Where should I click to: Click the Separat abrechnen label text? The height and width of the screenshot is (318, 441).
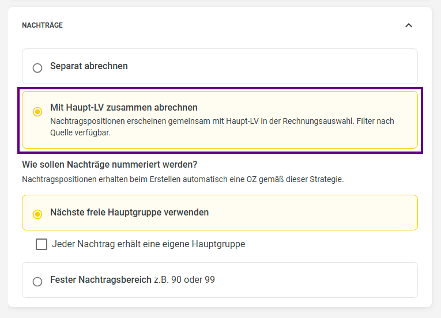[89, 66]
